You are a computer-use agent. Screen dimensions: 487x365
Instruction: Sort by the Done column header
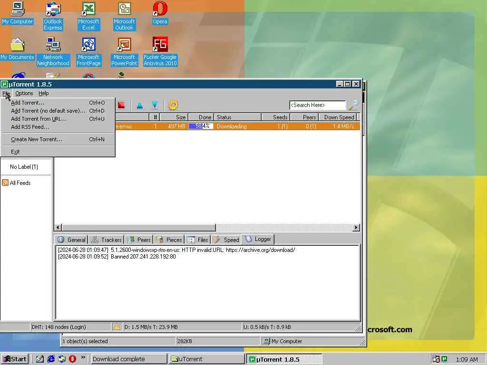pyautogui.click(x=201, y=117)
